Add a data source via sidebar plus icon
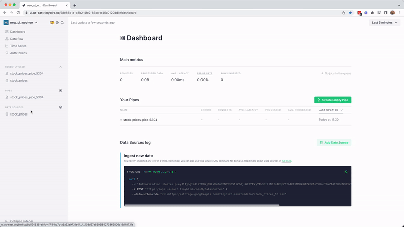 coord(61,107)
